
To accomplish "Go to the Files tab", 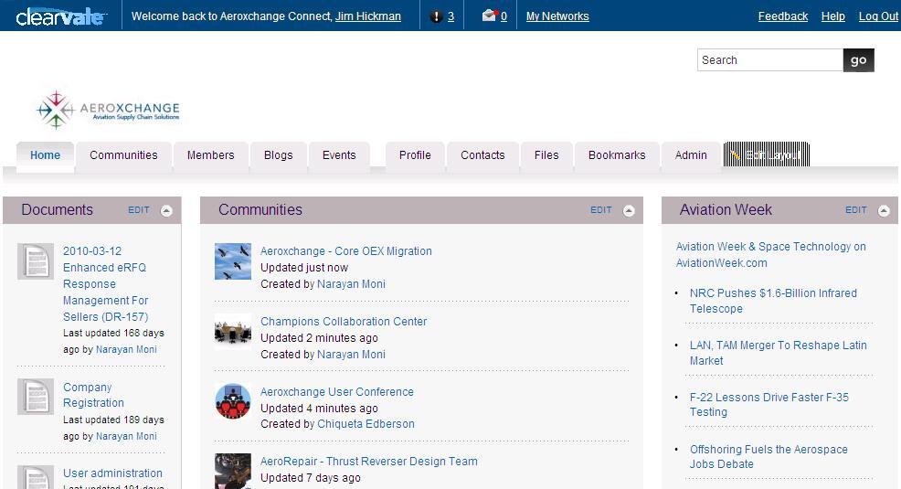I will [546, 155].
